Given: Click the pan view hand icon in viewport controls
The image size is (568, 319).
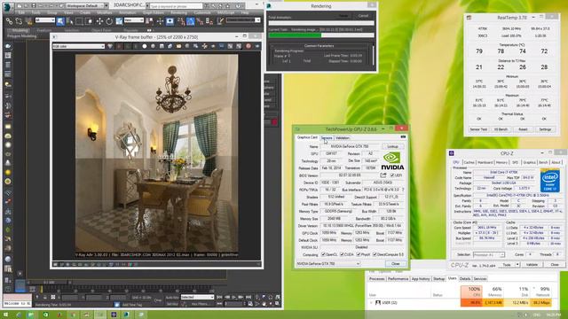Looking at the screenshot, I should (x=264, y=304).
